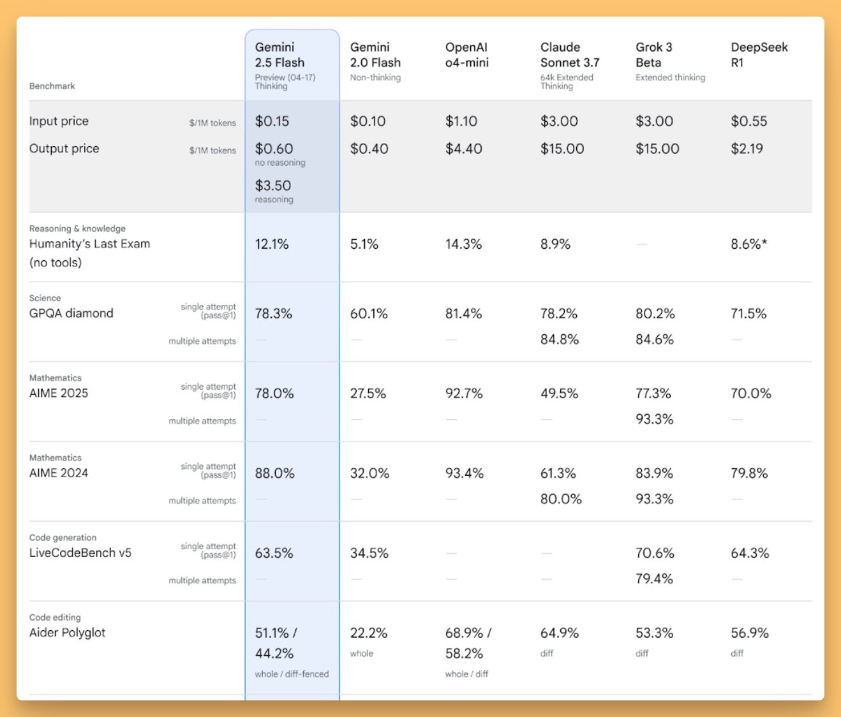
Task: Select the 32.0% AIME 2024 score
Action: tap(369, 473)
